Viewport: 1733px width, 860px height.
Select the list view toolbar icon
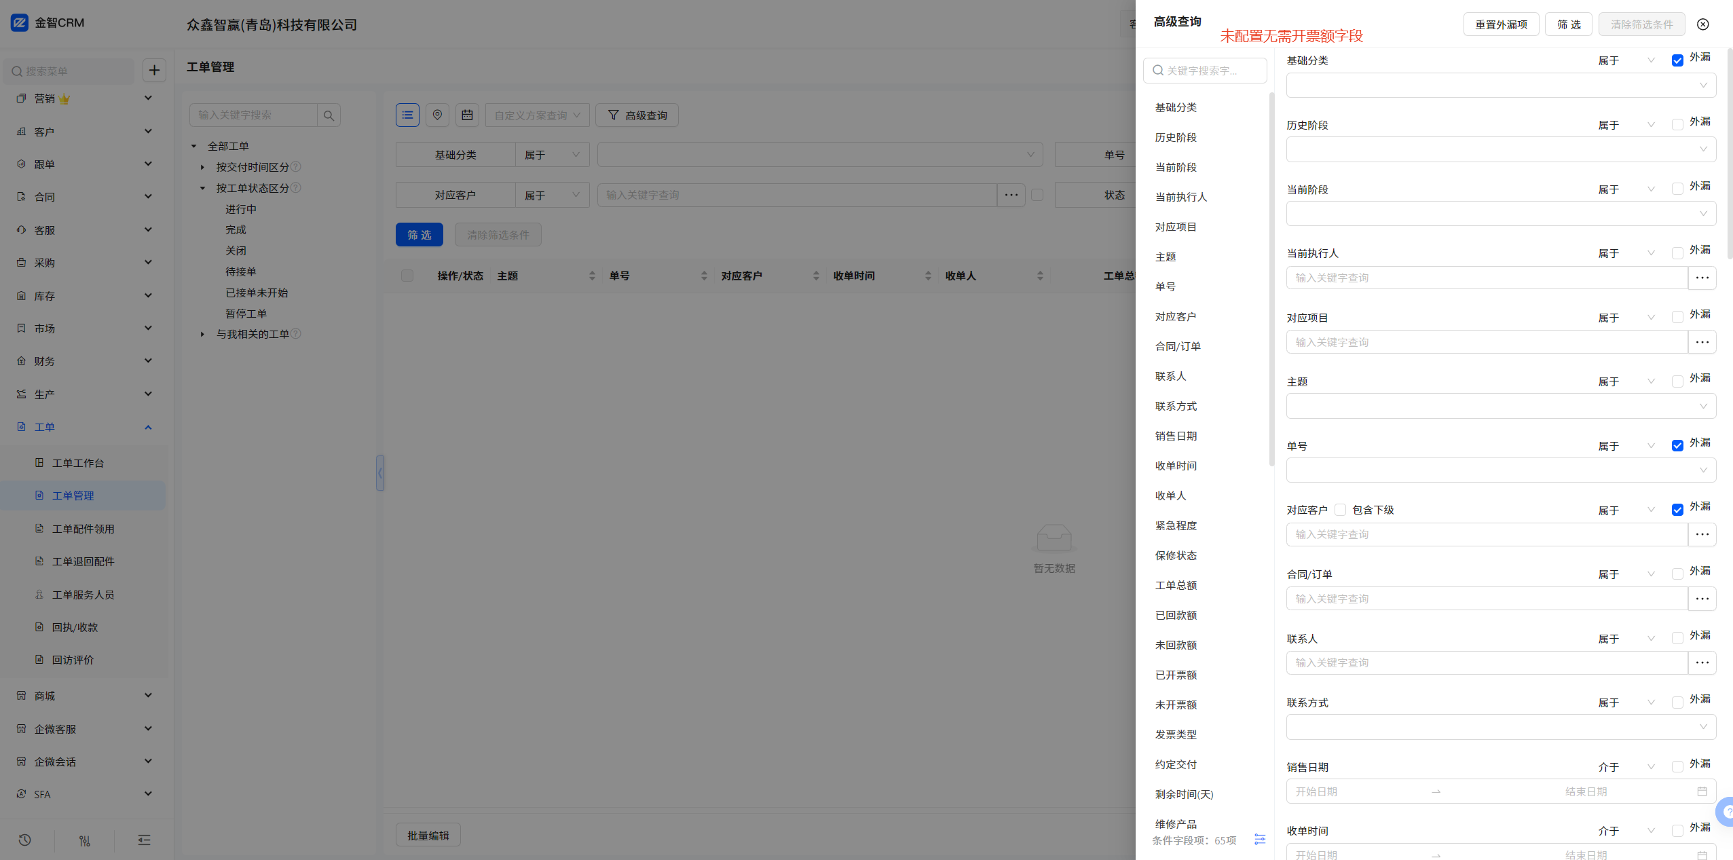coord(407,115)
